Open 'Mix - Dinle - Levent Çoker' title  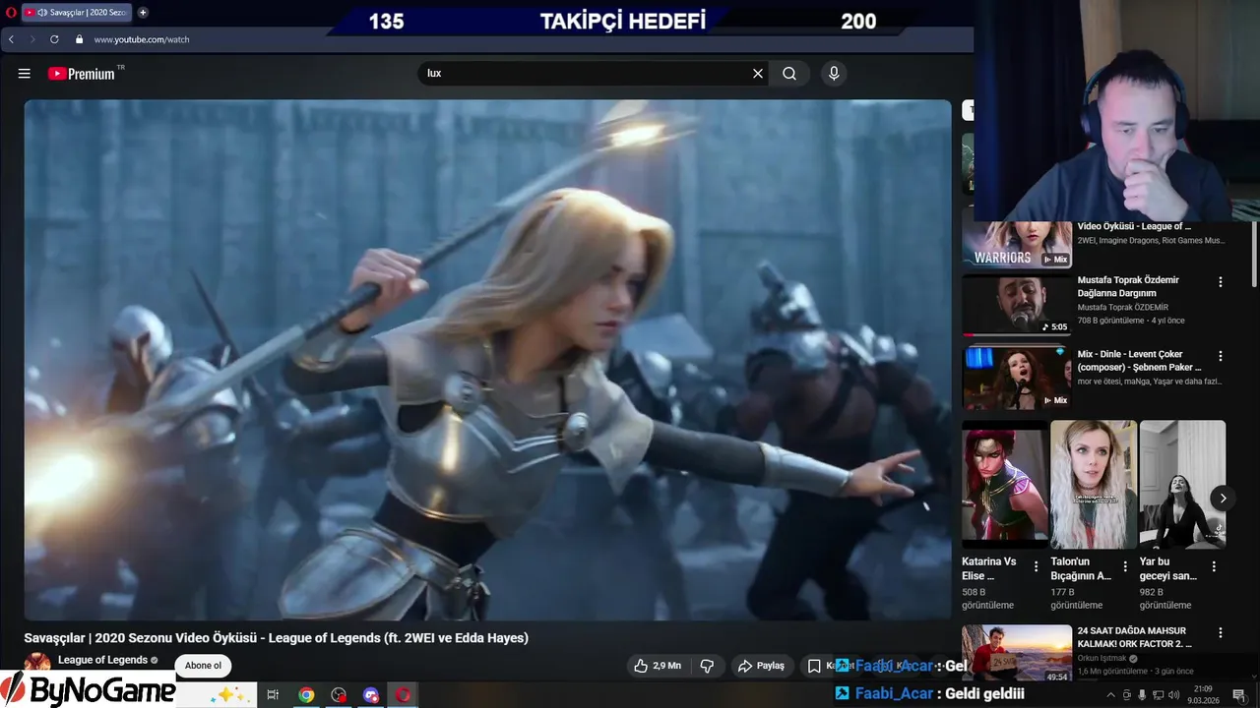1140,361
